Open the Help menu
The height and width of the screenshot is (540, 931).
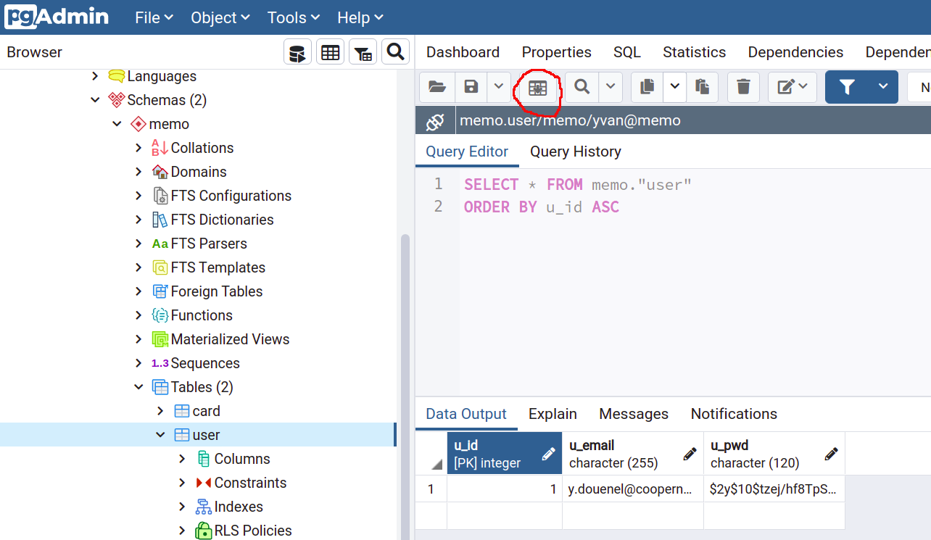(x=360, y=17)
